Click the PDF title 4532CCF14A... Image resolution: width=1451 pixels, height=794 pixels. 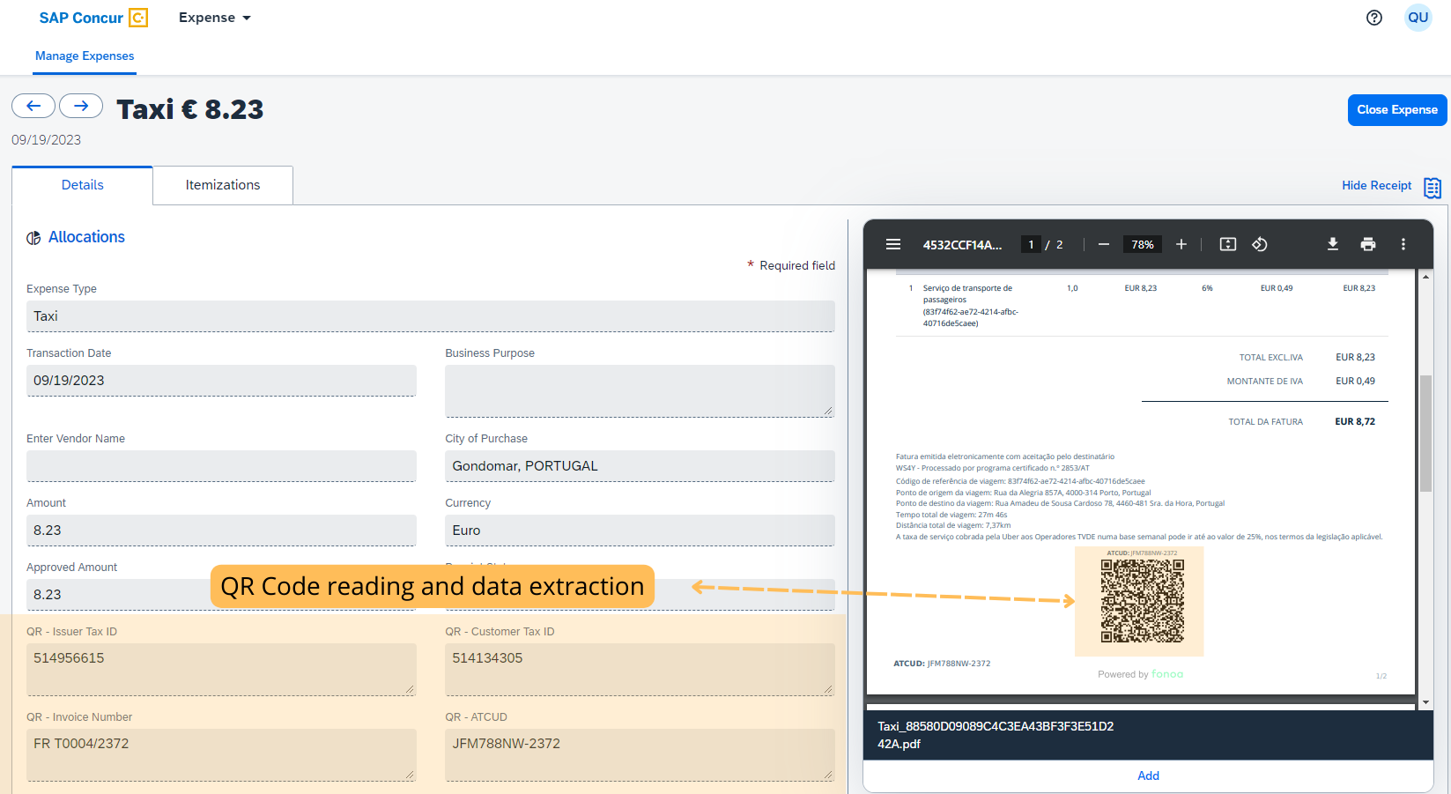[962, 244]
